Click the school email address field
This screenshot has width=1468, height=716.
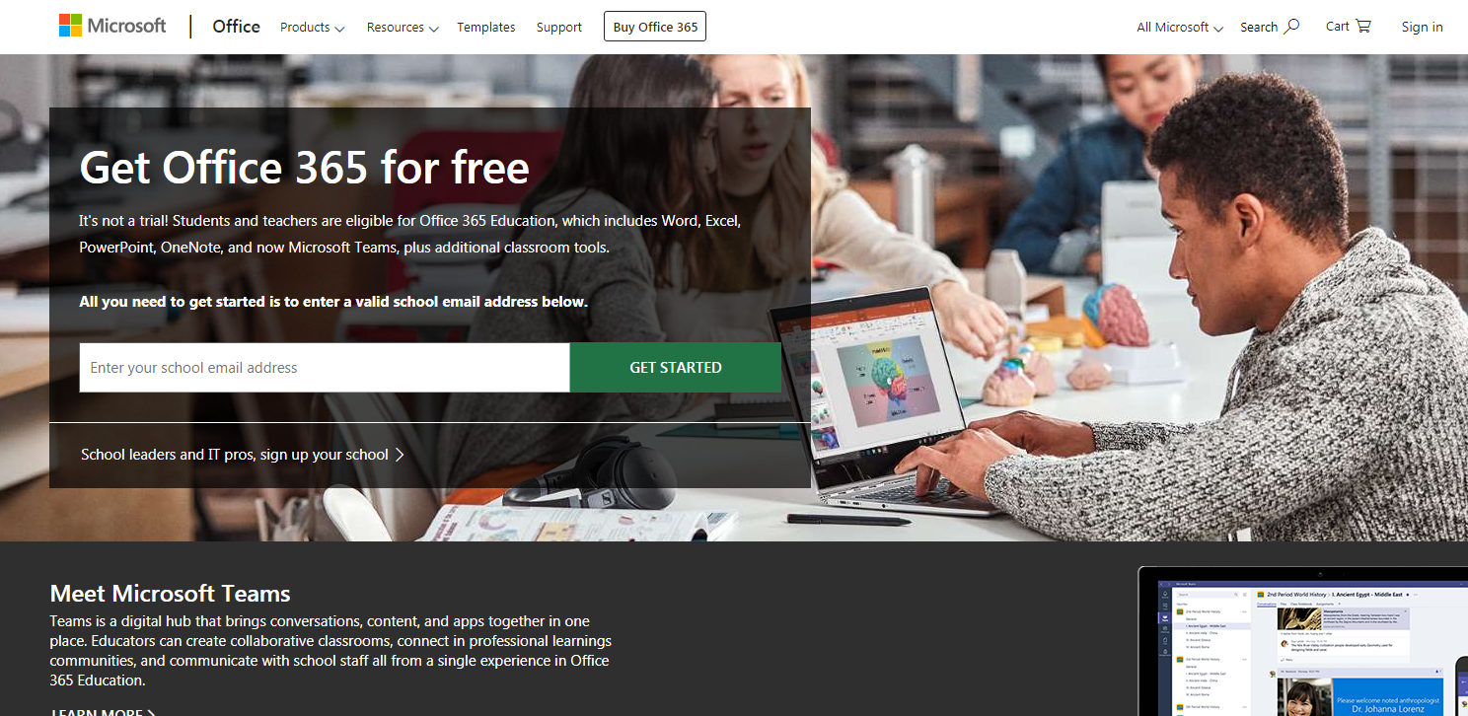click(325, 368)
